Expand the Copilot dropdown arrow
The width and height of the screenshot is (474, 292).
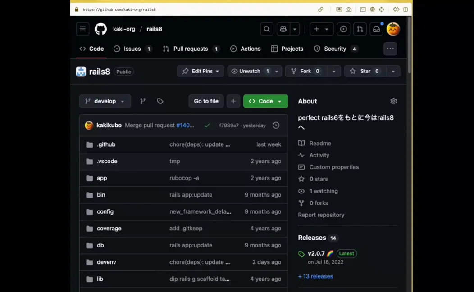295,29
